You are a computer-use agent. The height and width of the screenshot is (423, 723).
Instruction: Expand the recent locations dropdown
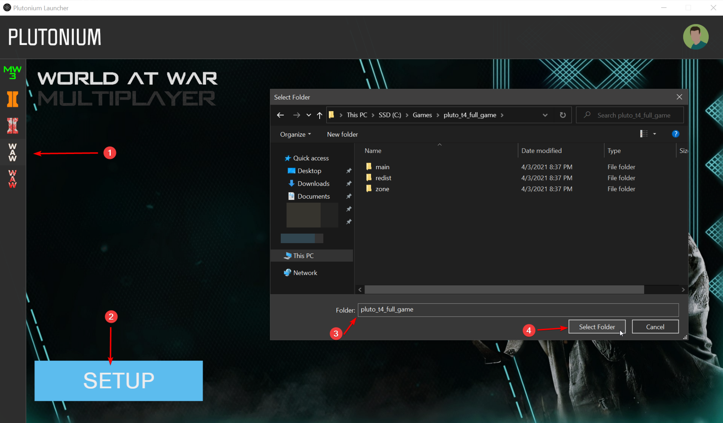[x=308, y=115]
